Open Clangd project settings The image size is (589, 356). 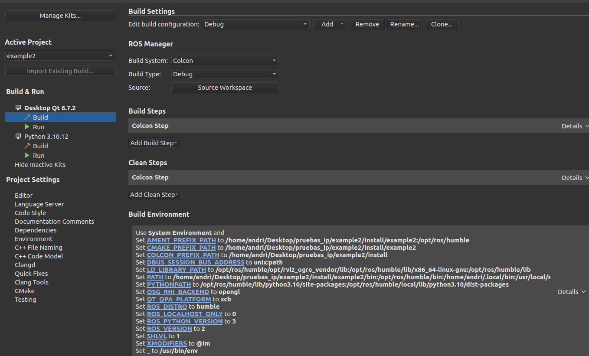25,265
